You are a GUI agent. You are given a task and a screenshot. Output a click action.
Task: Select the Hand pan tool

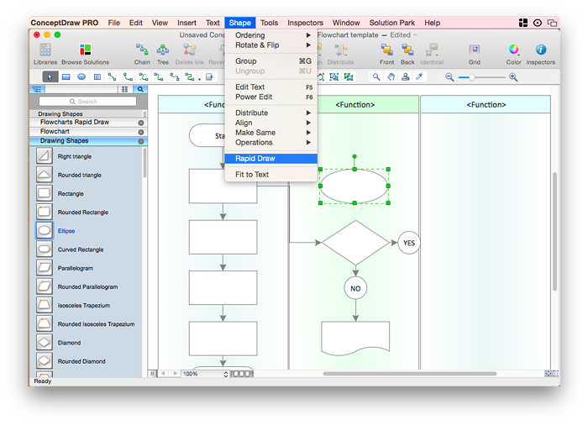tap(391, 76)
